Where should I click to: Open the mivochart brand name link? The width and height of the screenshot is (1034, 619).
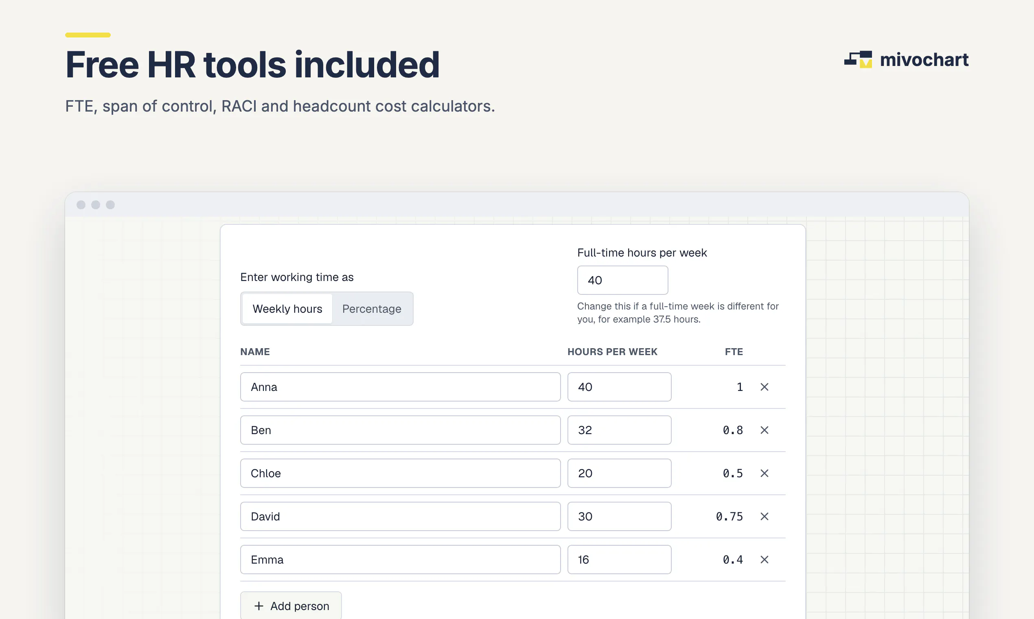tap(924, 59)
